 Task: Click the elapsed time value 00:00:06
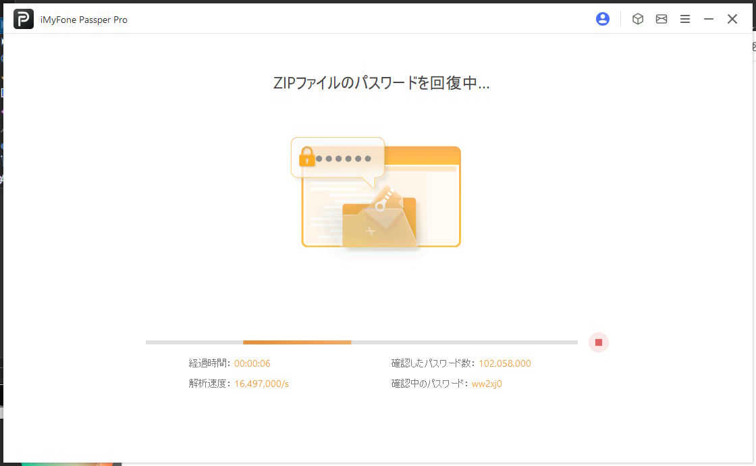(x=252, y=363)
